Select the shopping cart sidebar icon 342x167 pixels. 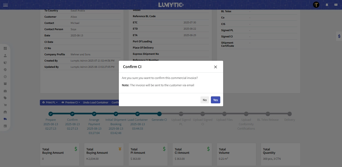(x=5, y=105)
